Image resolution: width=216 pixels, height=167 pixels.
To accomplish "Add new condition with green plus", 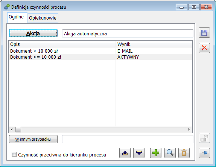I will coord(156,153).
